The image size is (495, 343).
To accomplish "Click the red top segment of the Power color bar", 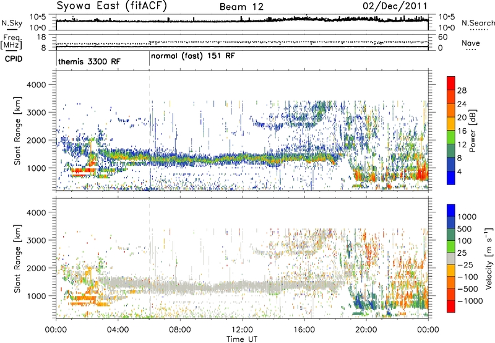I will tap(451, 84).
